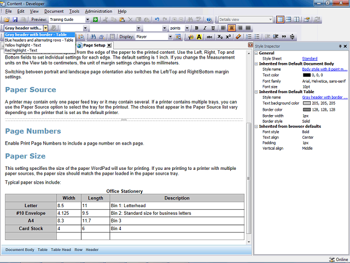Open the Standard style sheet link

[310, 59]
